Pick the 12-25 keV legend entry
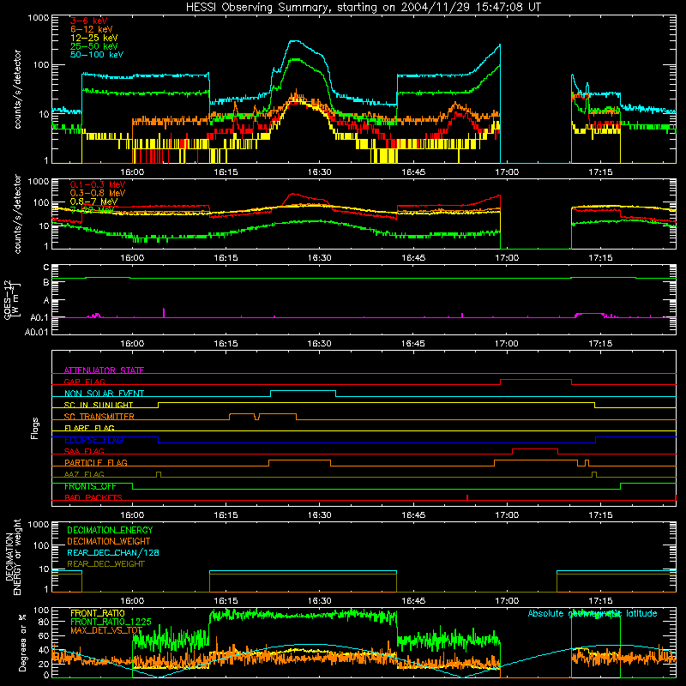This screenshot has width=686, height=686. tap(93, 38)
